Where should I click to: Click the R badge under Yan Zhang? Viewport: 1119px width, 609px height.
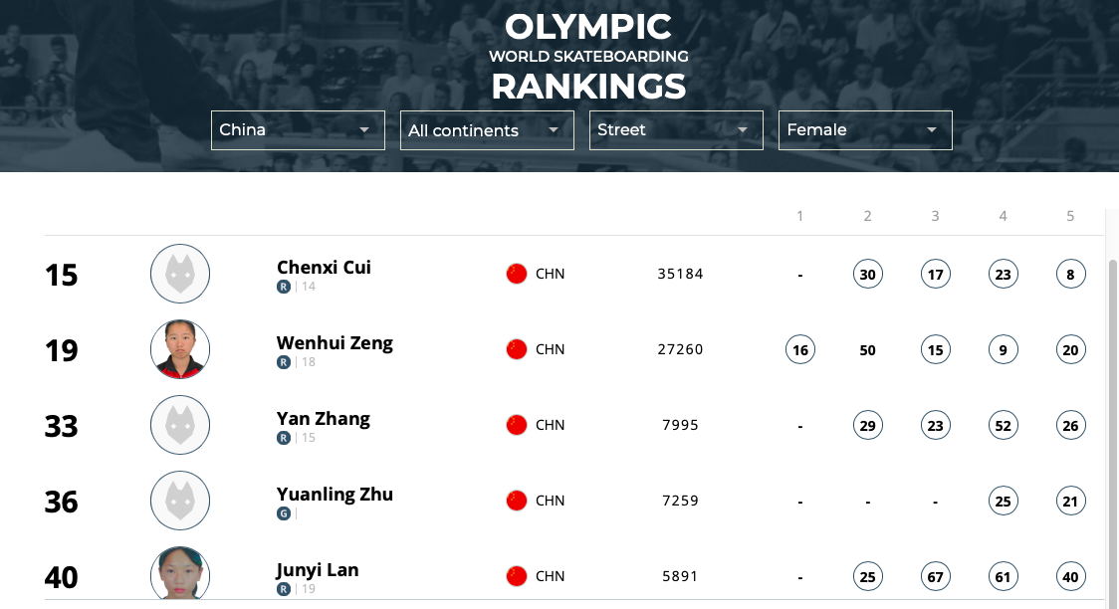tap(284, 438)
